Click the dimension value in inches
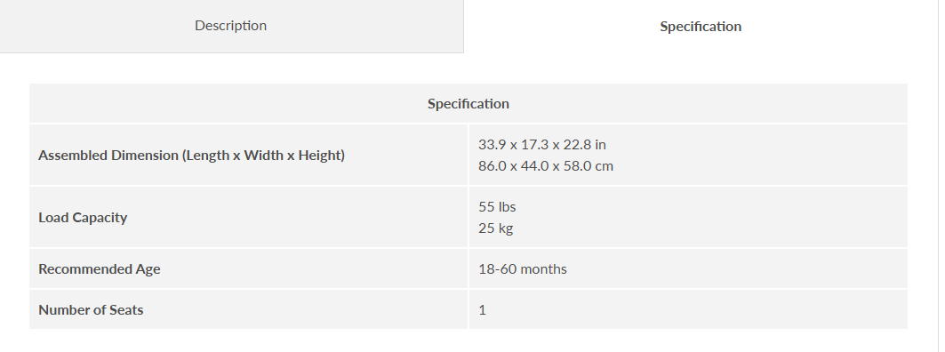This screenshot has height=352, width=945. [x=541, y=145]
